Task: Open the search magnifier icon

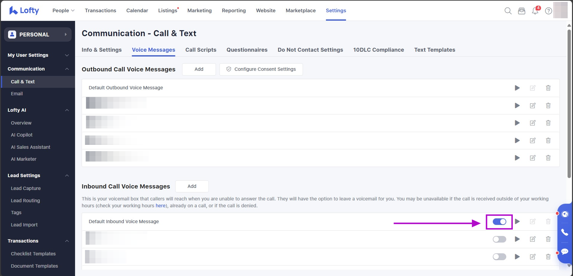Action: point(508,11)
